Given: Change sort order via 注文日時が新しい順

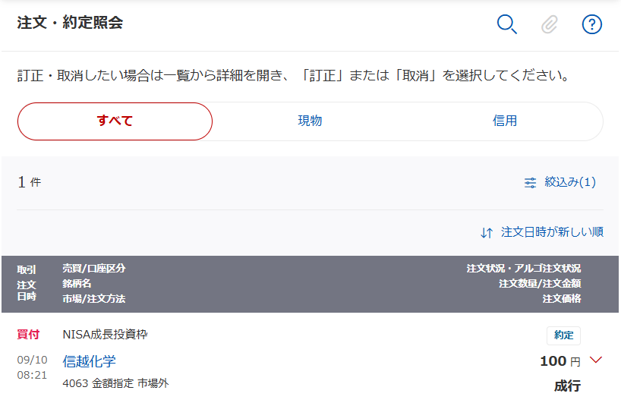Looking at the screenshot, I should 552,232.
